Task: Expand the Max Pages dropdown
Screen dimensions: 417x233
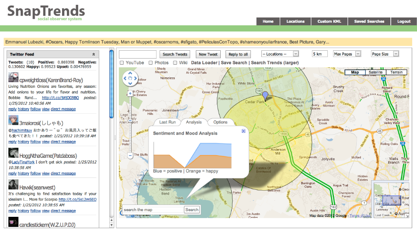Action: pos(347,54)
